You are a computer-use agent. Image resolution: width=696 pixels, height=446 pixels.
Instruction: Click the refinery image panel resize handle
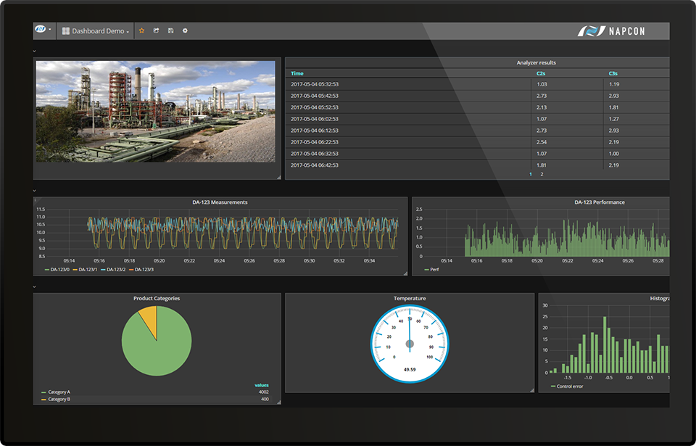[x=278, y=177]
